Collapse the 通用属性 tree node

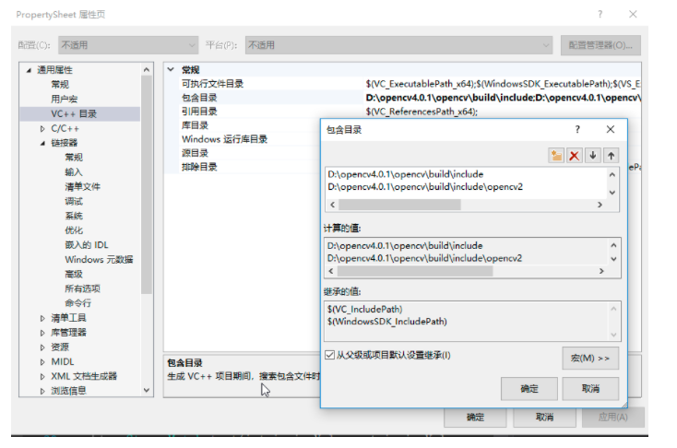29,70
